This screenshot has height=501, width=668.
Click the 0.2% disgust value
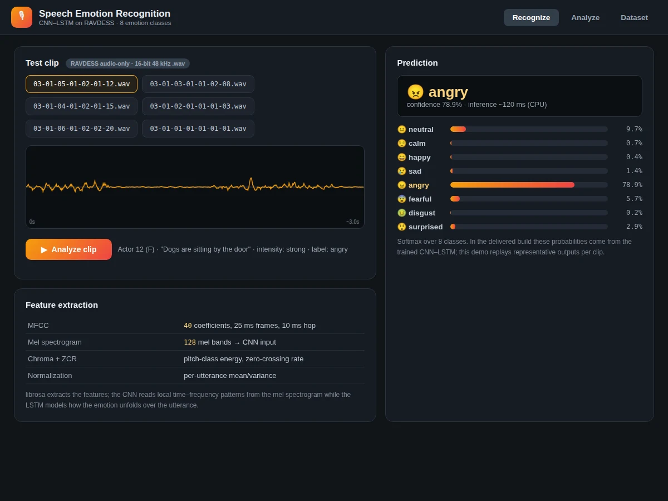click(x=634, y=213)
